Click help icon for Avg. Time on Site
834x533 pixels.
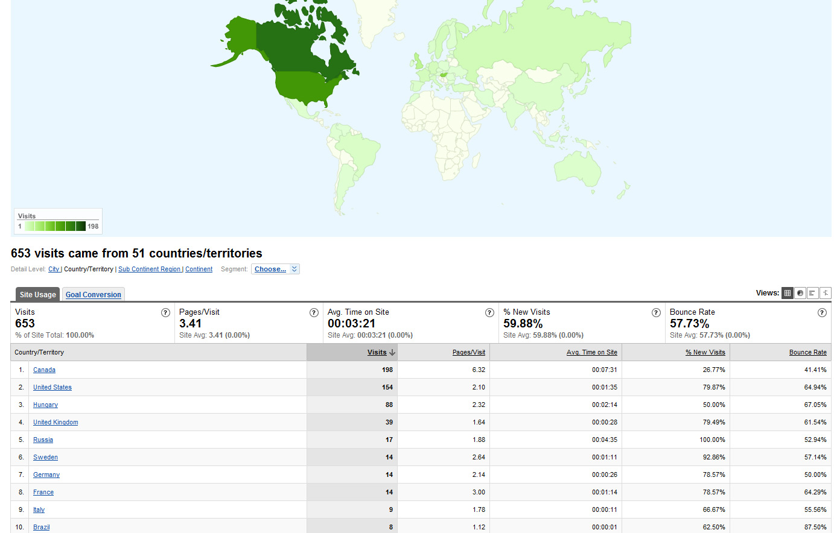point(489,312)
